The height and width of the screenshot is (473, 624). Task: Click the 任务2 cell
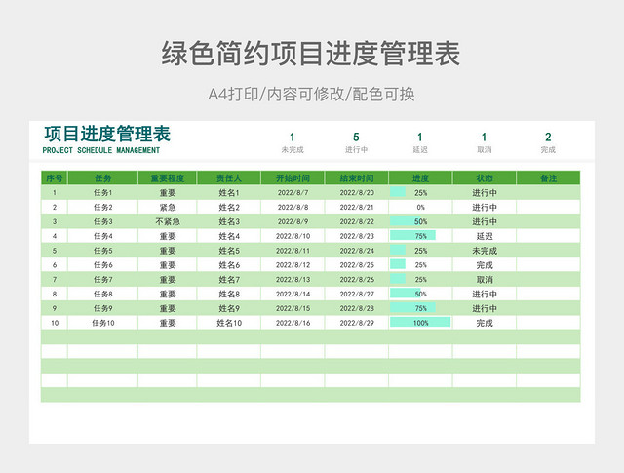coord(102,207)
